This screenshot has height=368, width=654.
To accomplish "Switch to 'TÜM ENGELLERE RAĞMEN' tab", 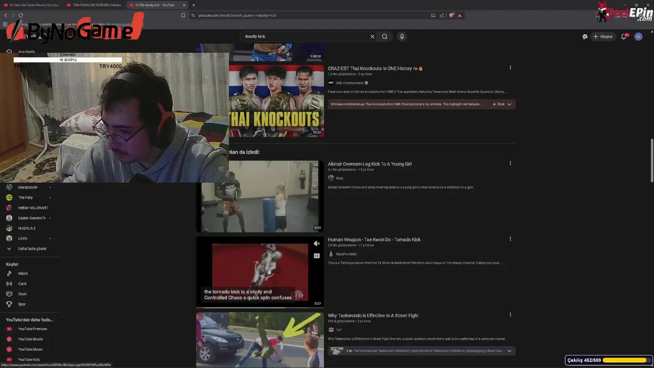I will point(94,5).
